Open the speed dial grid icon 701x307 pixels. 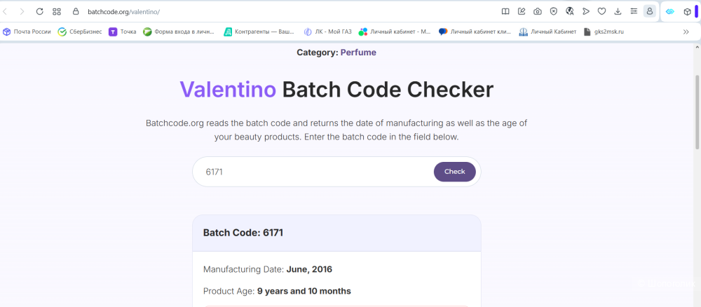(x=57, y=11)
